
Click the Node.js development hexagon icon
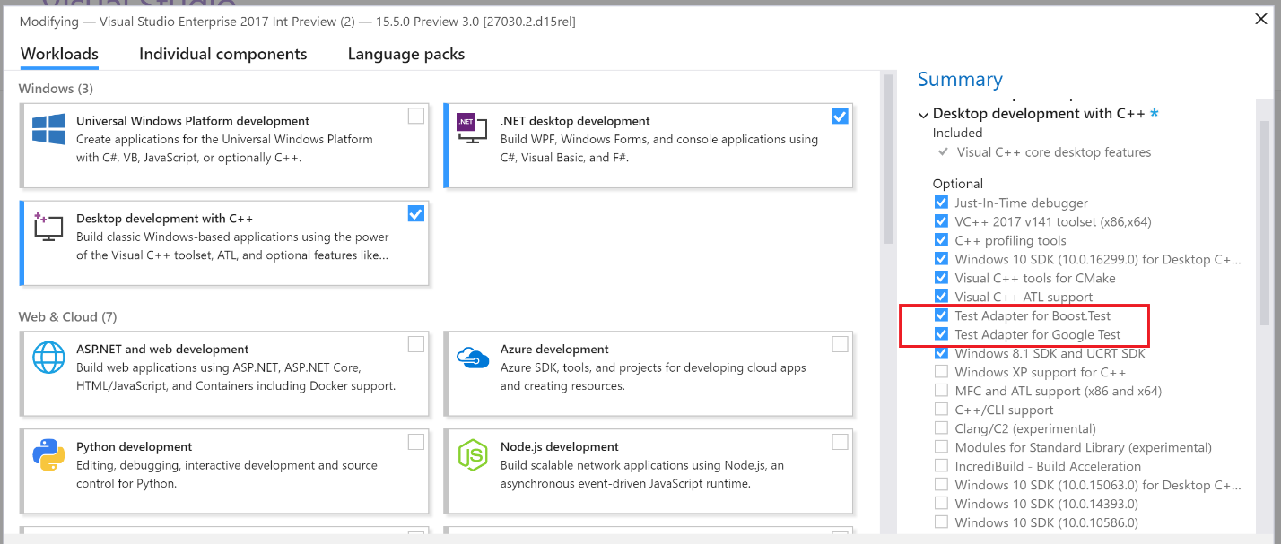pyautogui.click(x=472, y=455)
